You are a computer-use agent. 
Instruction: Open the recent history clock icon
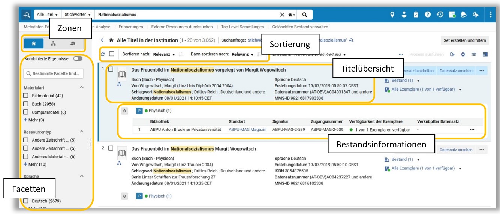tap(440, 15)
